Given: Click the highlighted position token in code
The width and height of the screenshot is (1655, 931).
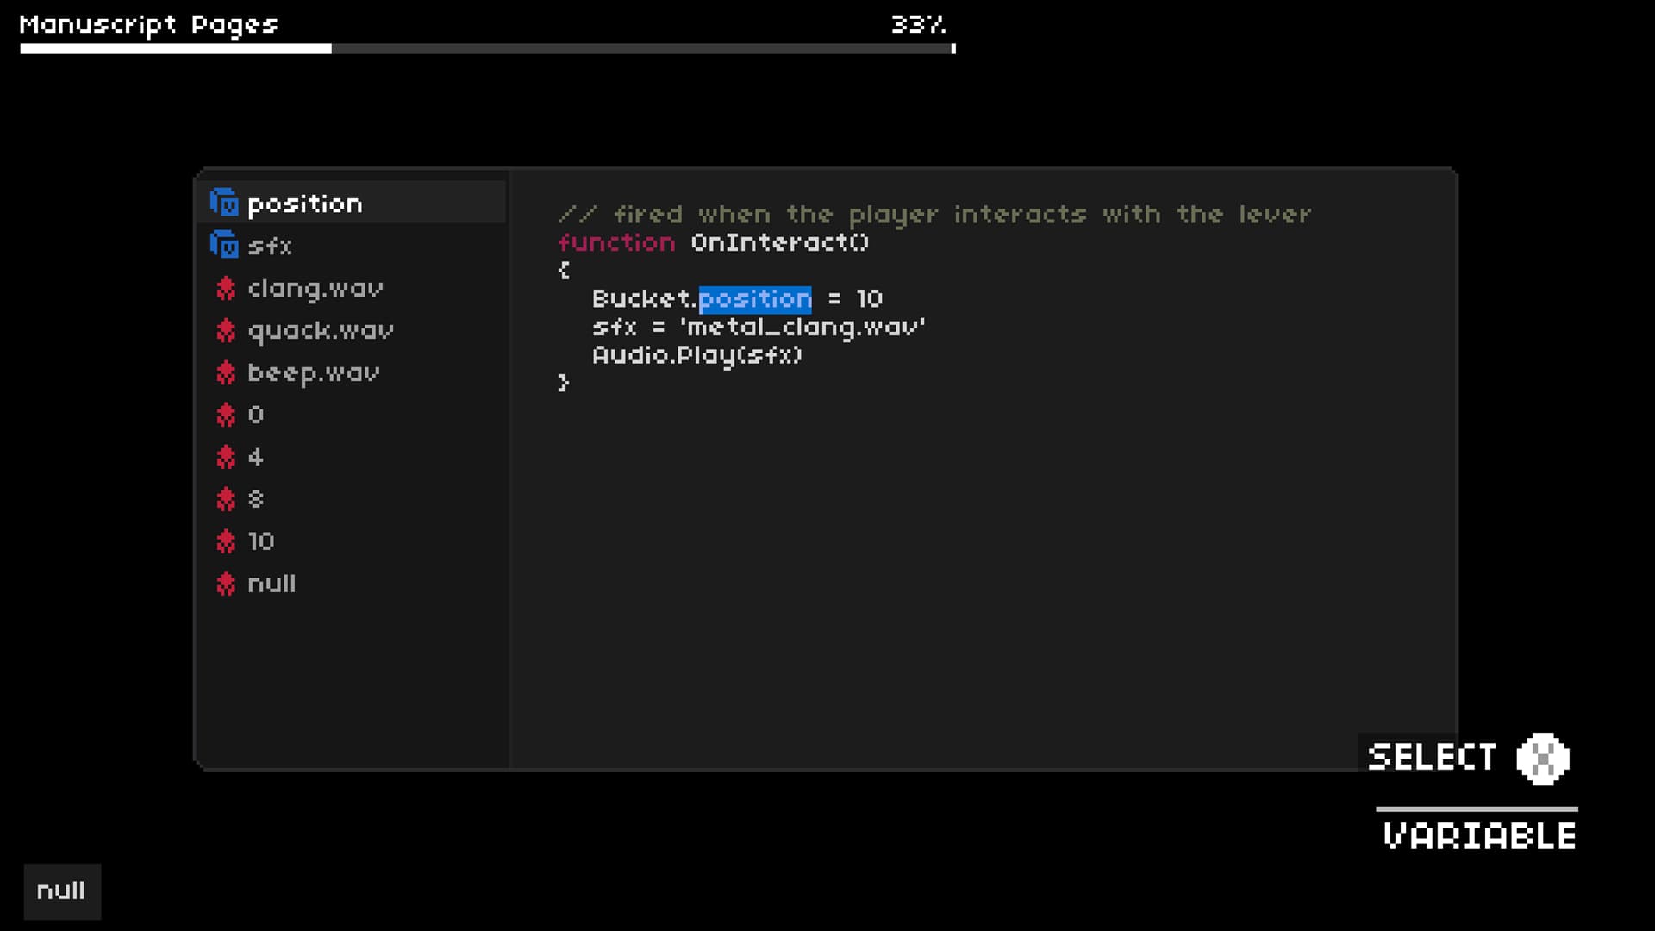Looking at the screenshot, I should [x=754, y=298].
